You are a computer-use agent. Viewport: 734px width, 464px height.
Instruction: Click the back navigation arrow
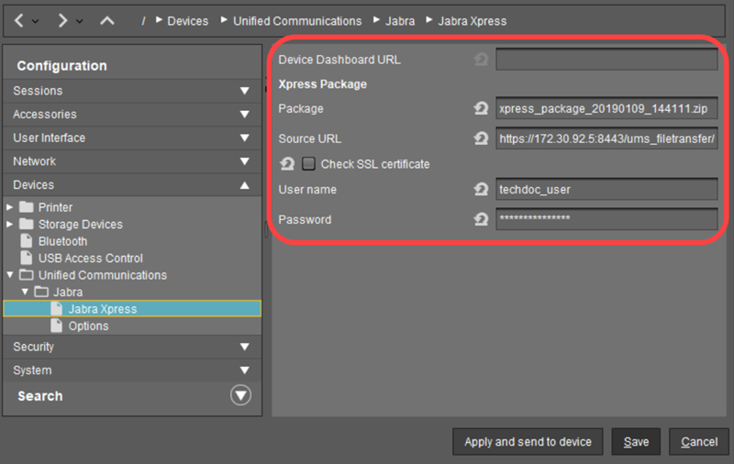(x=19, y=20)
